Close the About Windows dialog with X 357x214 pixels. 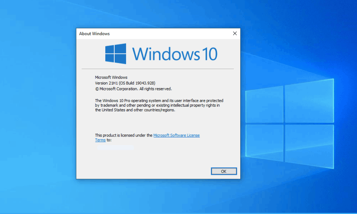click(x=235, y=34)
